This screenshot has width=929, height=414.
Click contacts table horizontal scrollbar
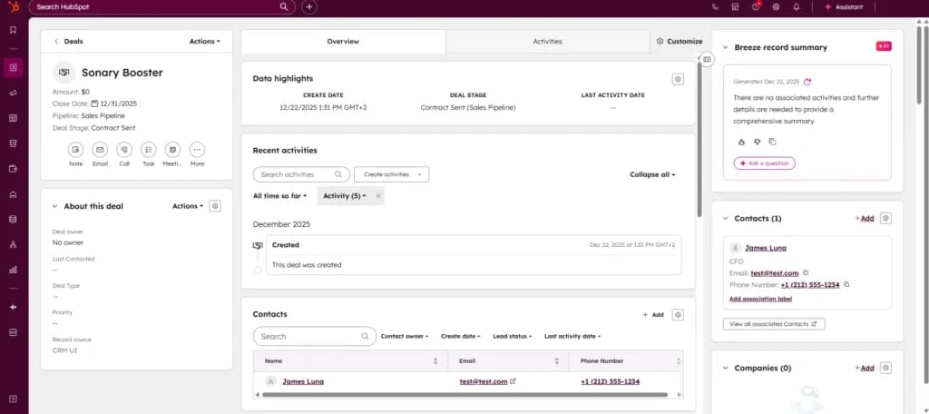465,394
